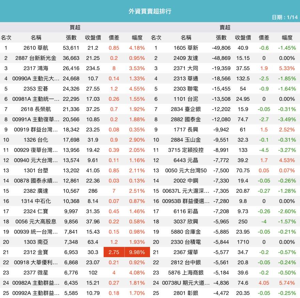Screen dimensions: 300x298
Task: Select the 2324 仁寶 stock name
Action: (x=36, y=211)
